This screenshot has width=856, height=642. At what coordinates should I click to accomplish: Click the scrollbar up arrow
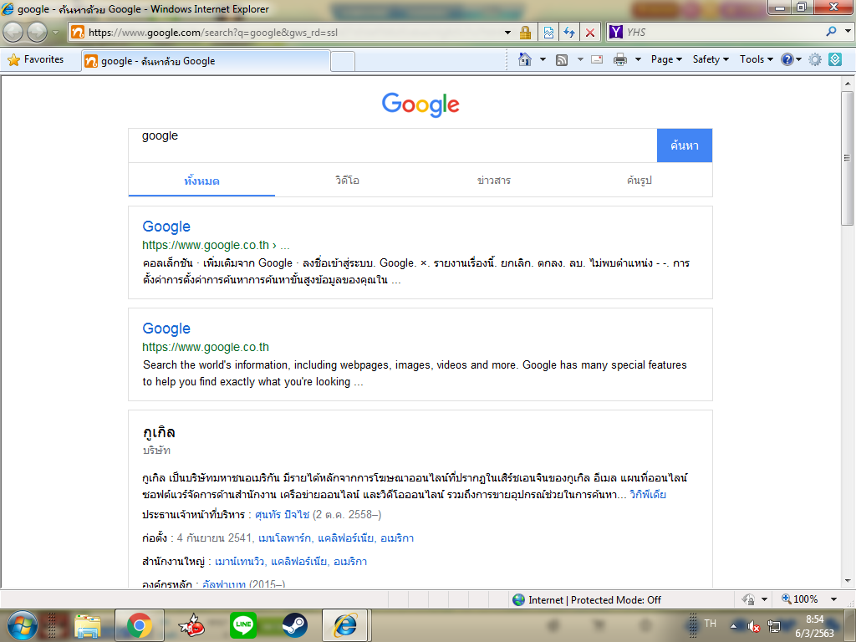click(x=848, y=84)
